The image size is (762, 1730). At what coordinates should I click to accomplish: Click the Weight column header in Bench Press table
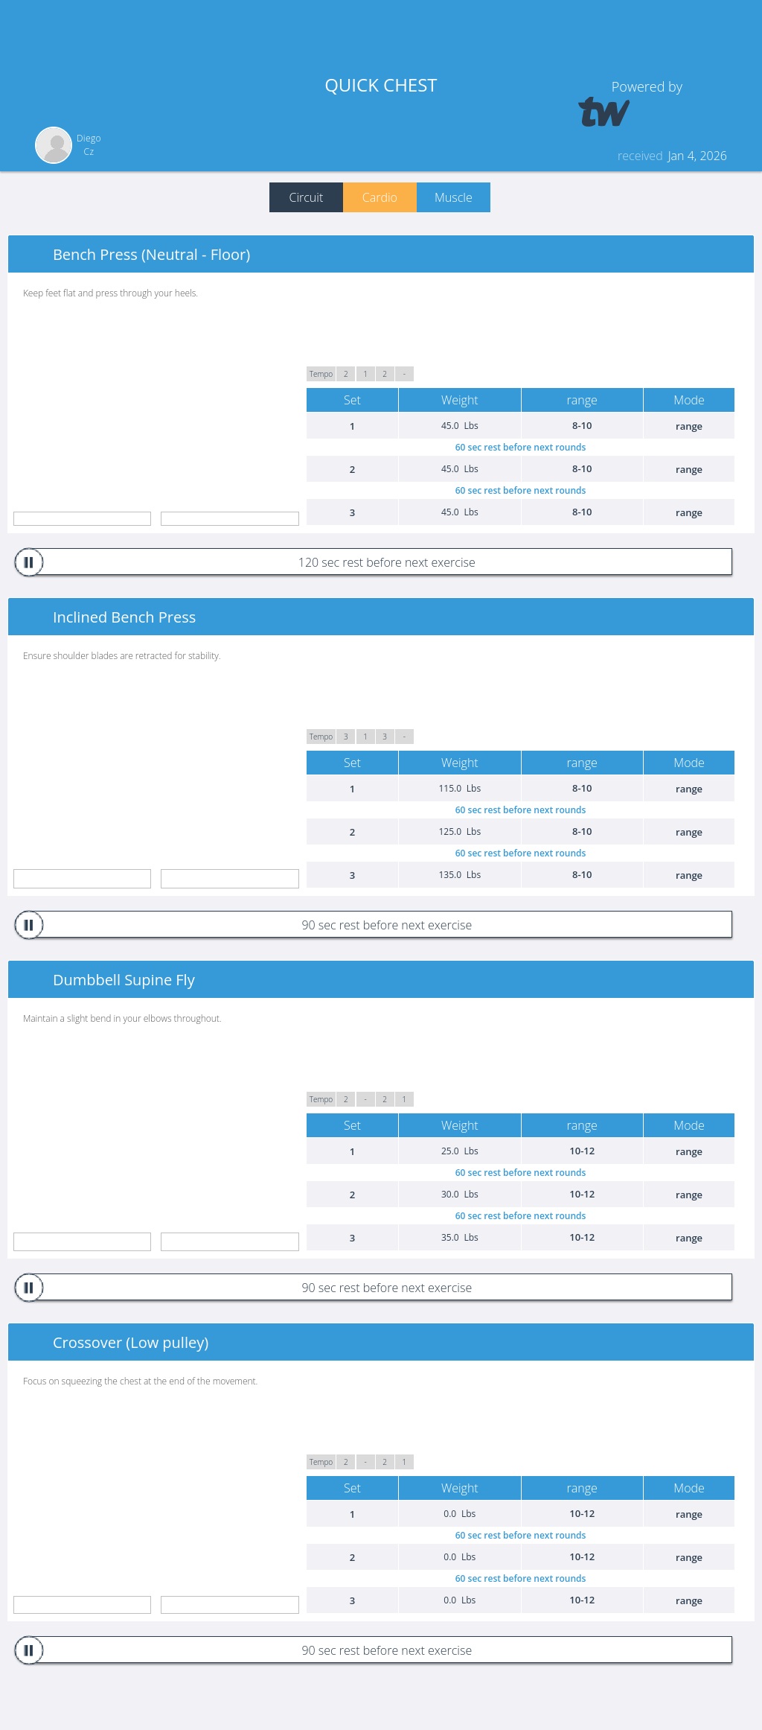[459, 400]
